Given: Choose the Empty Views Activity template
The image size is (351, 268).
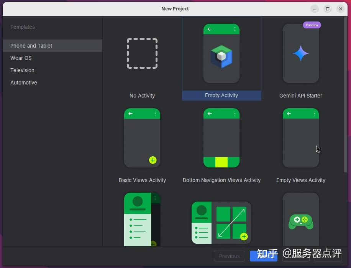Looking at the screenshot, I should 300,138.
